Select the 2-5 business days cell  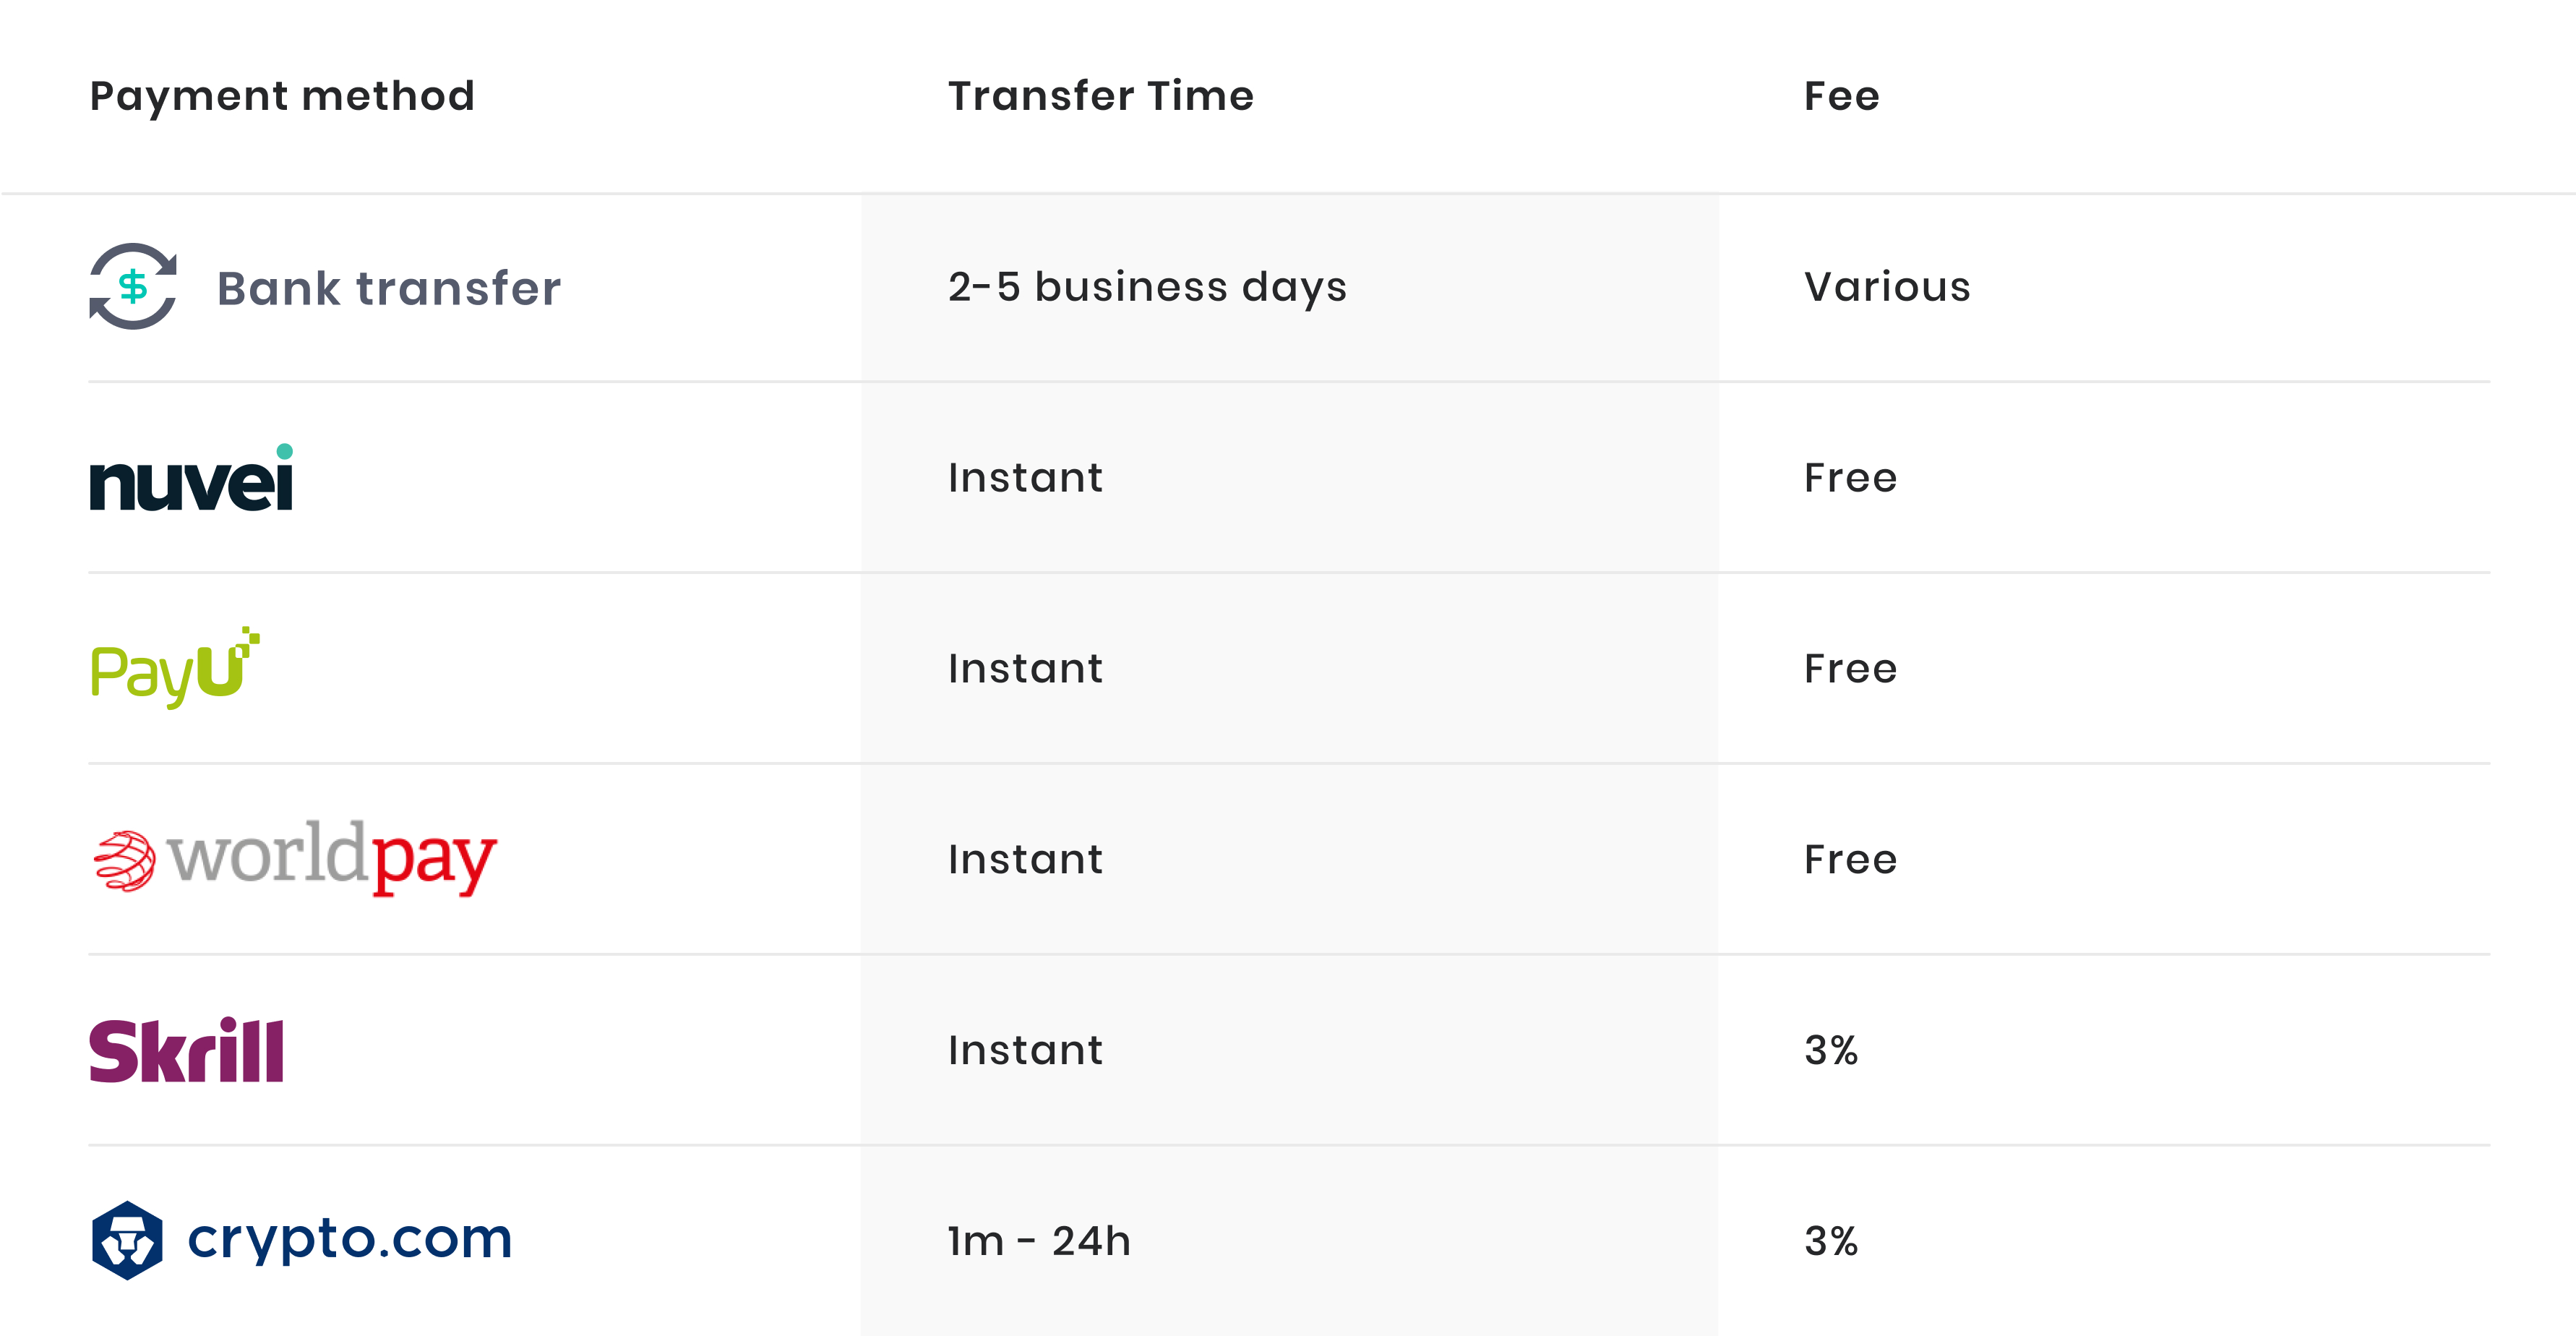coord(1147,287)
